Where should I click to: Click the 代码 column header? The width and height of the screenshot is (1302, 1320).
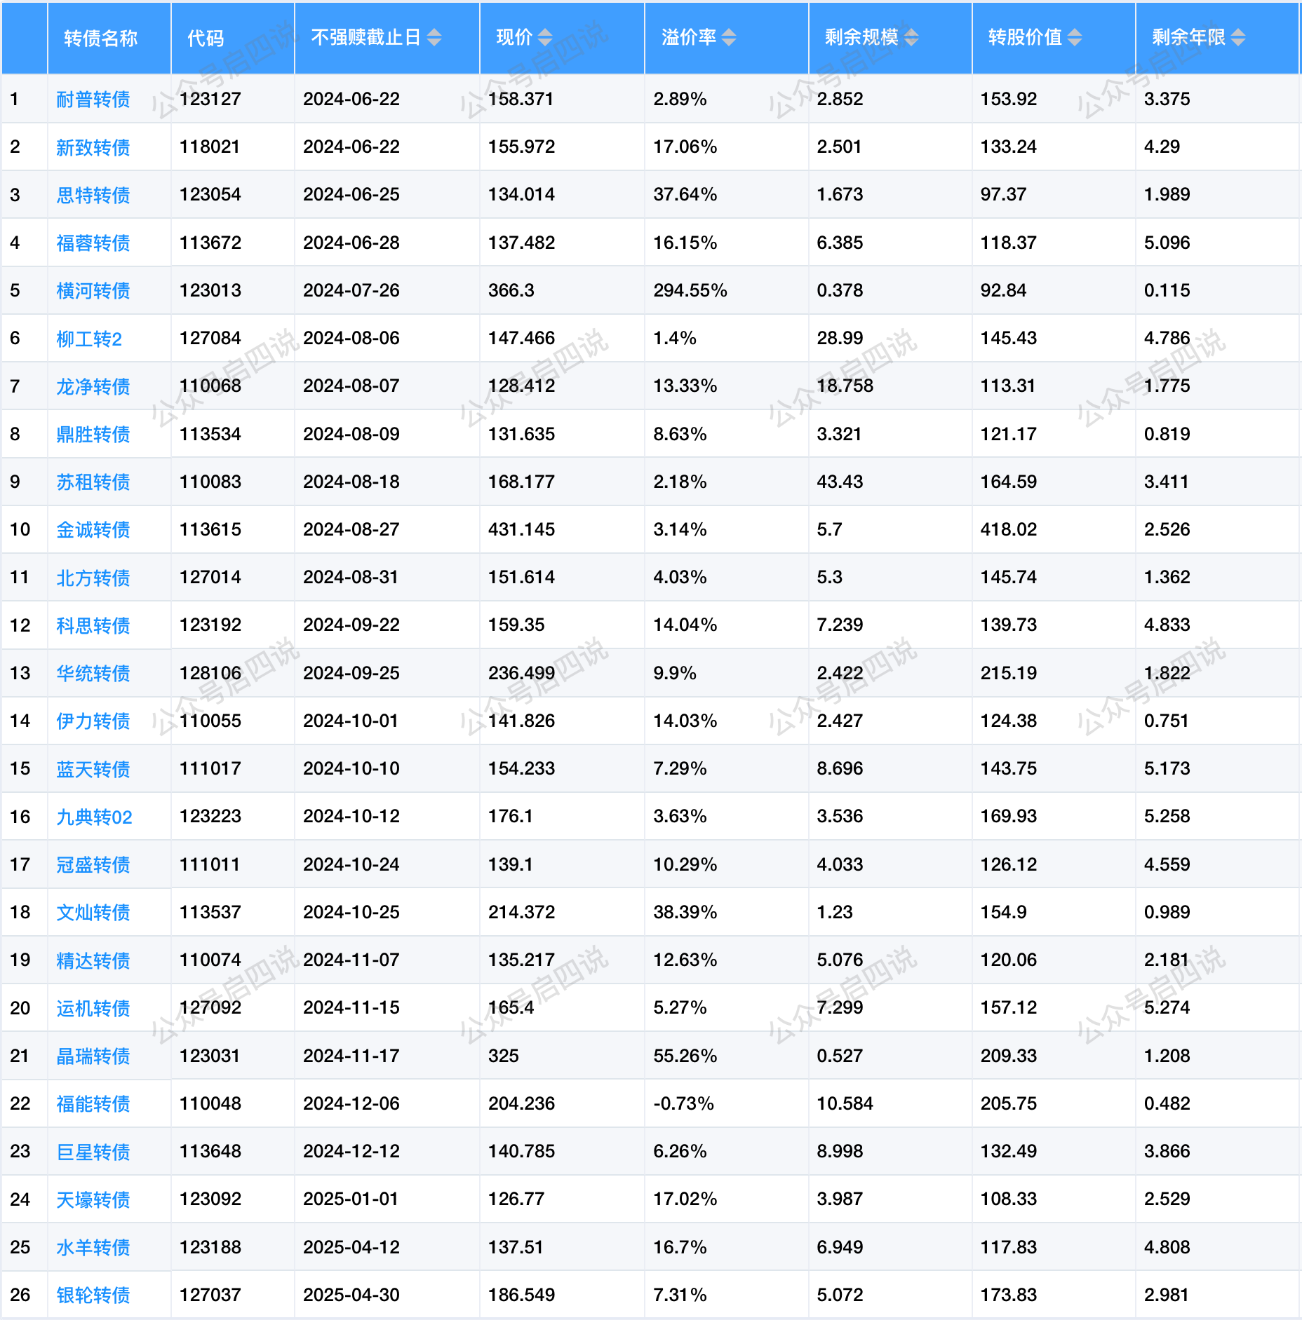(x=206, y=39)
